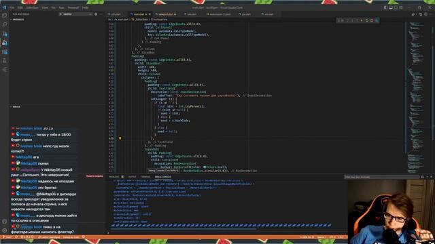Open the Search view in activity bar

5,24
